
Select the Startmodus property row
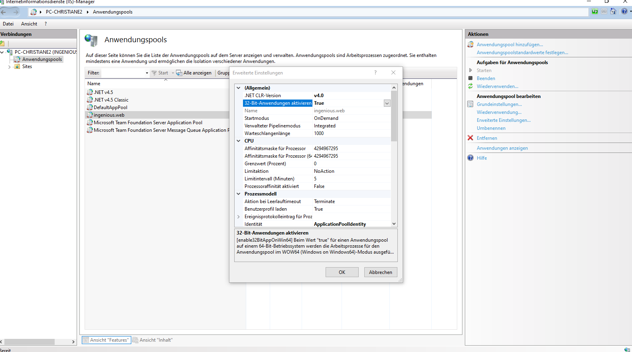(317, 118)
